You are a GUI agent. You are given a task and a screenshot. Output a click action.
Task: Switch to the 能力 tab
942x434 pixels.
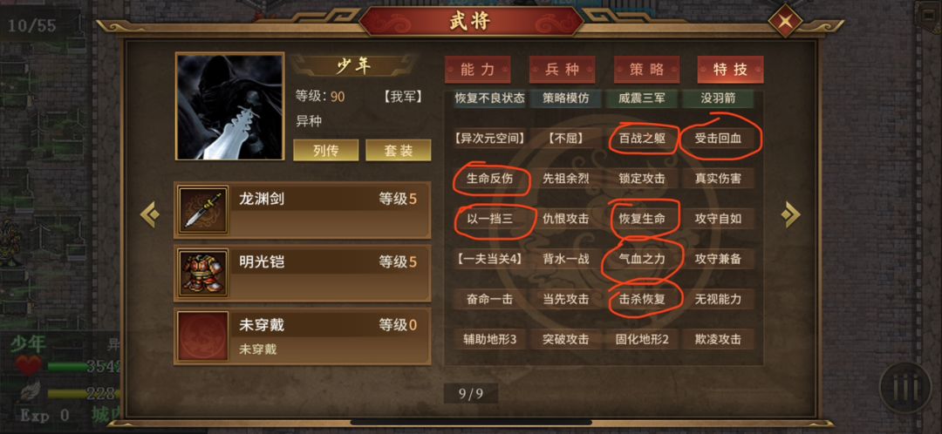478,70
